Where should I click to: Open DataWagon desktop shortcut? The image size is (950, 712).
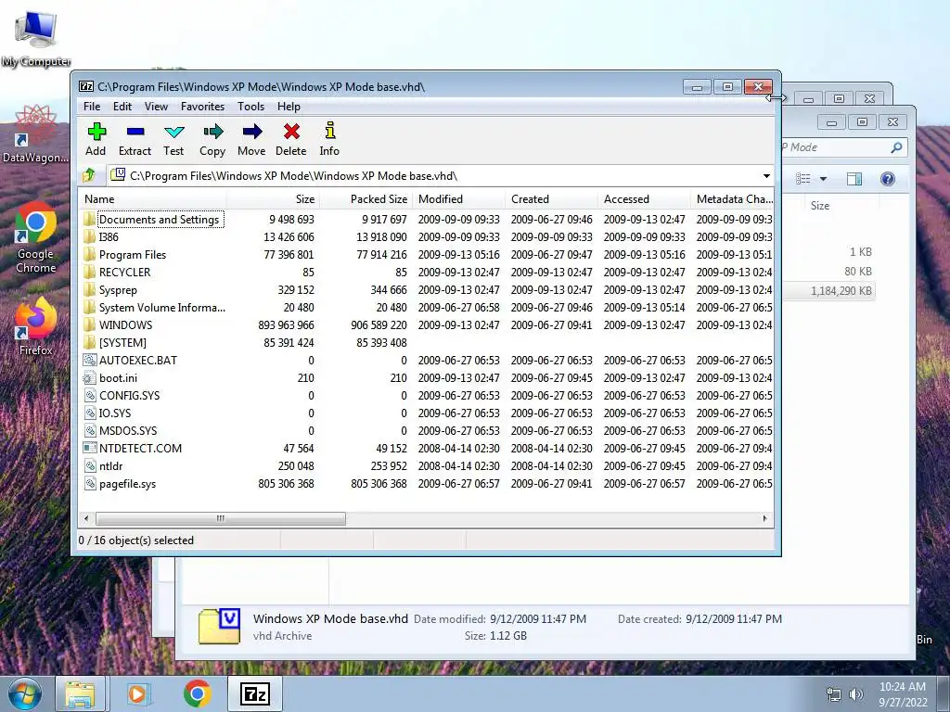coord(36,134)
